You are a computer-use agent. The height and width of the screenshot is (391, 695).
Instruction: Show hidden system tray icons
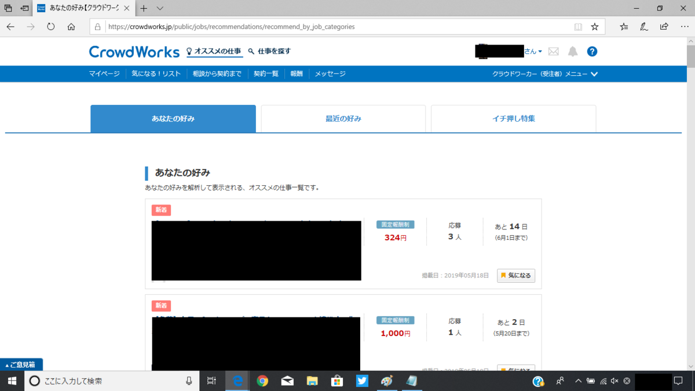tap(578, 381)
